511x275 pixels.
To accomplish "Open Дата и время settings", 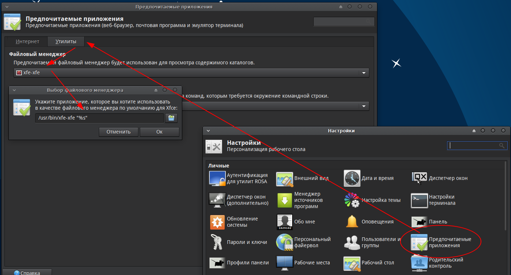I will 369,178.
